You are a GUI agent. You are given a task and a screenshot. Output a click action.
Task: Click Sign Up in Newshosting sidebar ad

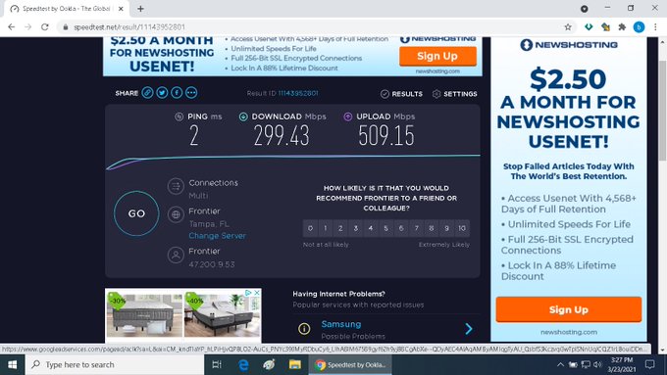pos(569,309)
